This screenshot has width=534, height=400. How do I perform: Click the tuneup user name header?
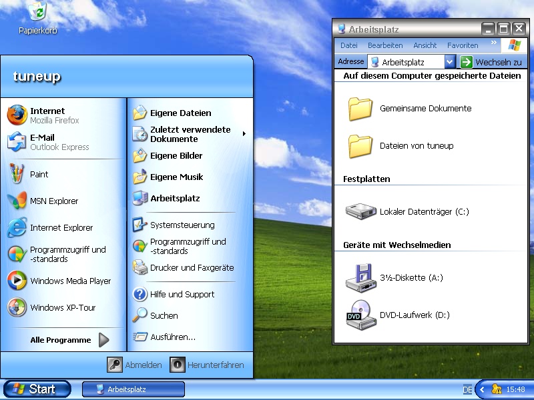[x=37, y=77]
